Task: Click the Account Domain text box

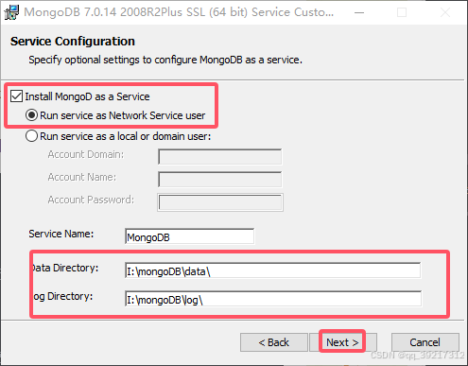Action: [x=220, y=157]
